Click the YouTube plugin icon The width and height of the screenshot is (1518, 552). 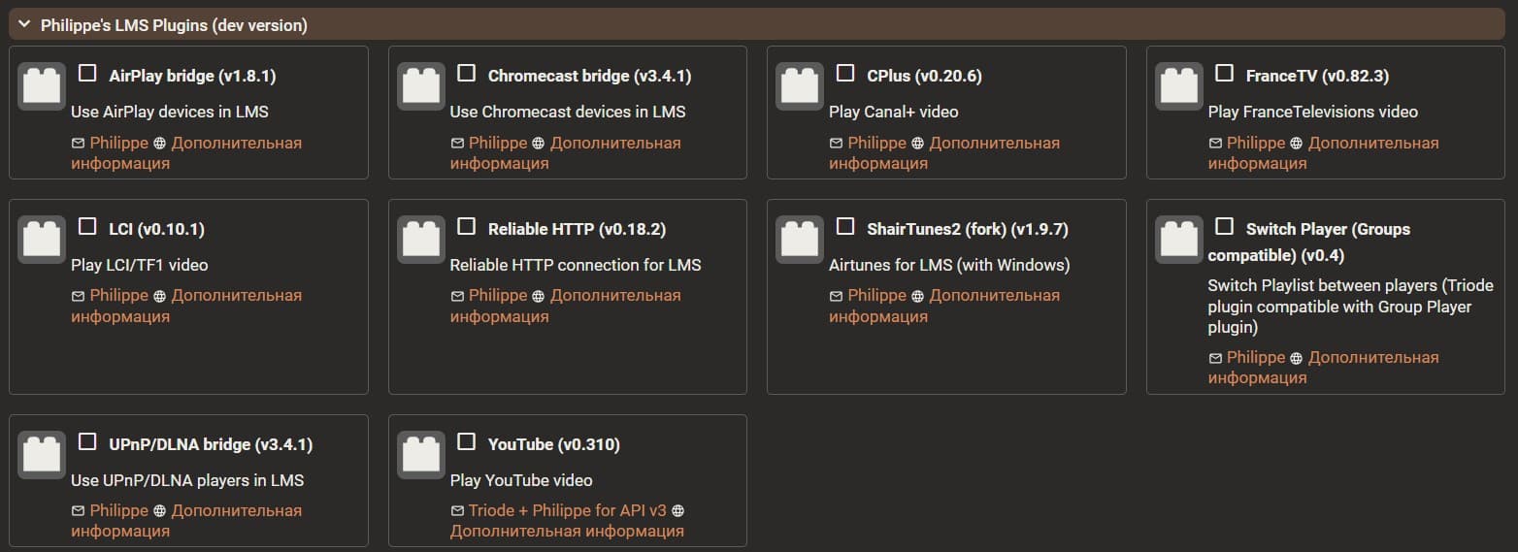tap(420, 455)
